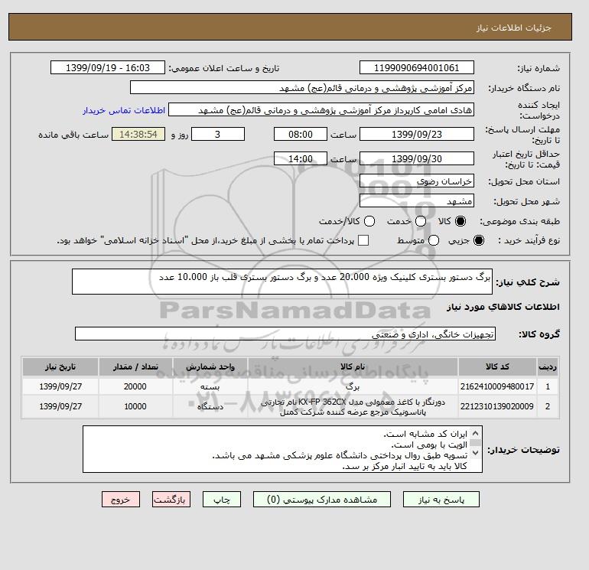Viewport: 589px width, 570px height.
Task: Click the deadline time field 08:00
Action: tap(301, 134)
